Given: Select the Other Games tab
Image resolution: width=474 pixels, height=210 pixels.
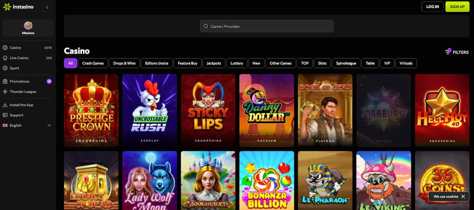Looking at the screenshot, I should coord(280,63).
